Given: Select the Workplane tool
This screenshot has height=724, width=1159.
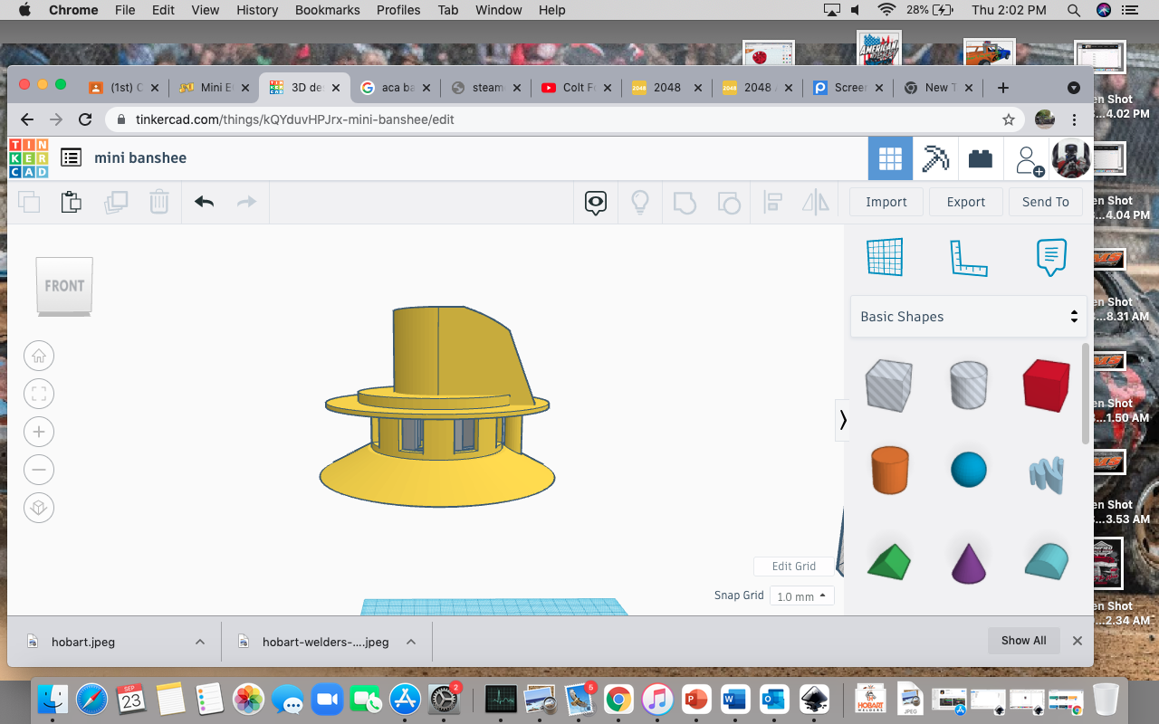Looking at the screenshot, I should coord(886,257).
